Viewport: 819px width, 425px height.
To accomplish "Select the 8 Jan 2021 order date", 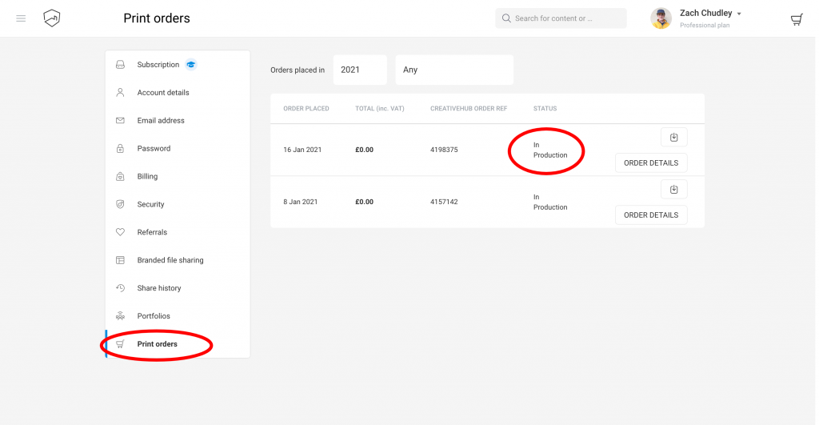I will pyautogui.click(x=301, y=202).
